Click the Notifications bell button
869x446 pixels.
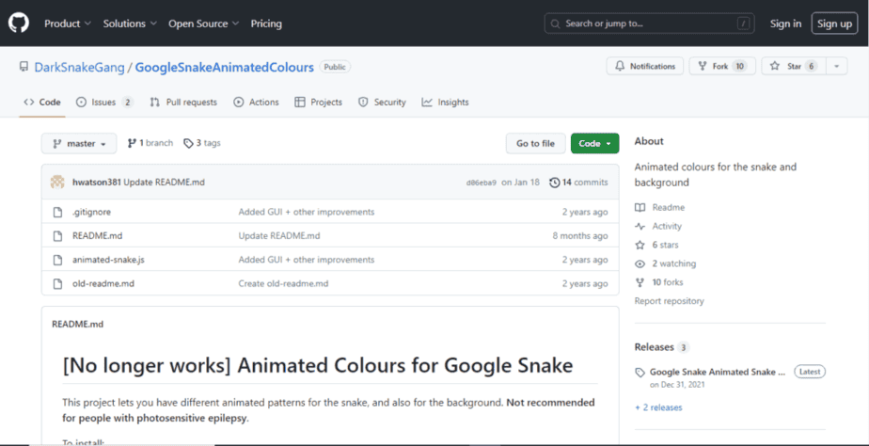click(644, 66)
